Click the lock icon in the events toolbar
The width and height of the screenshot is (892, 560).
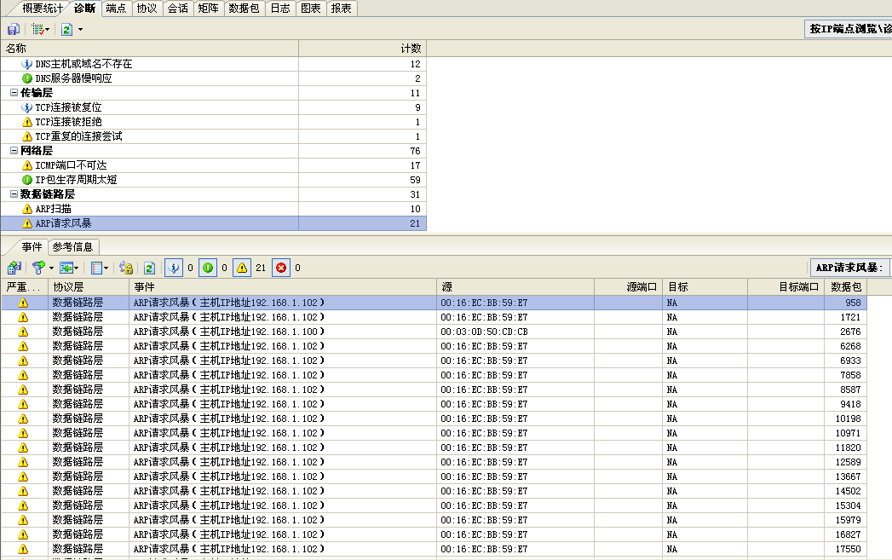click(x=126, y=268)
